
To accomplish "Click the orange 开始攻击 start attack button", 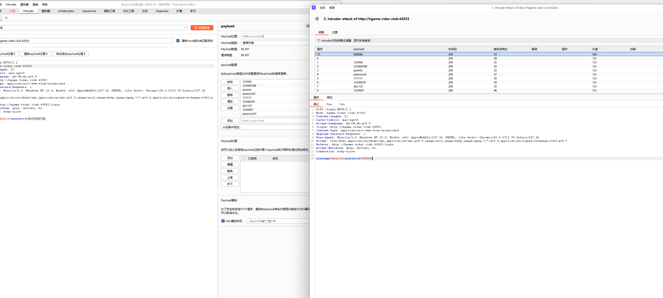I will tap(202, 28).
